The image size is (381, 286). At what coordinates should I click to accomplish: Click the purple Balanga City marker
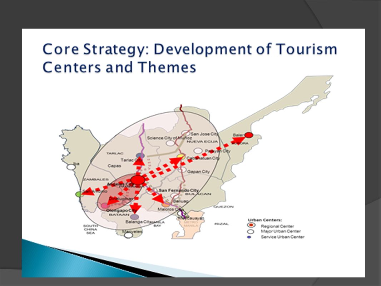coord(135,217)
